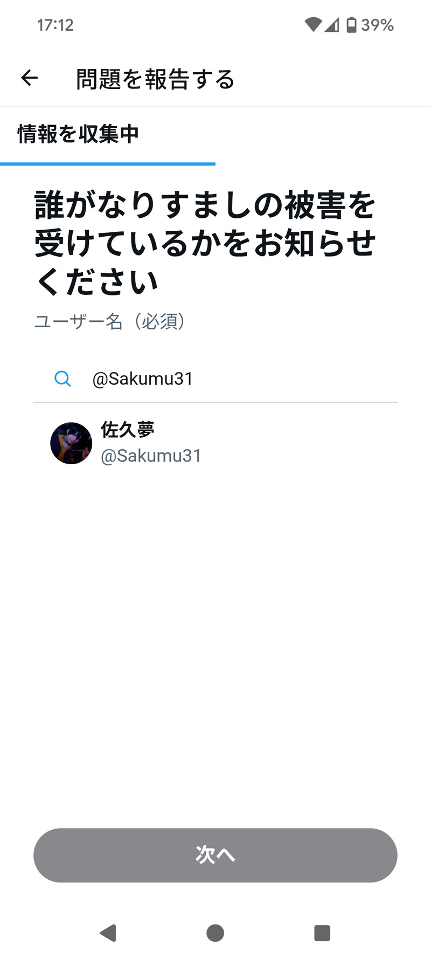Tap the 誰がなりすましの被害を heading text
This screenshot has height=958, width=431.
[x=205, y=205]
